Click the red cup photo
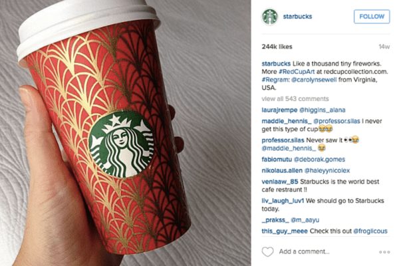The image size is (399, 266). 126,133
